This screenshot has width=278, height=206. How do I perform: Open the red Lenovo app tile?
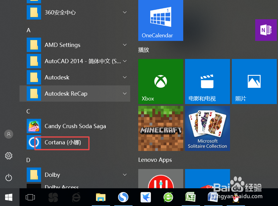pos(161,179)
